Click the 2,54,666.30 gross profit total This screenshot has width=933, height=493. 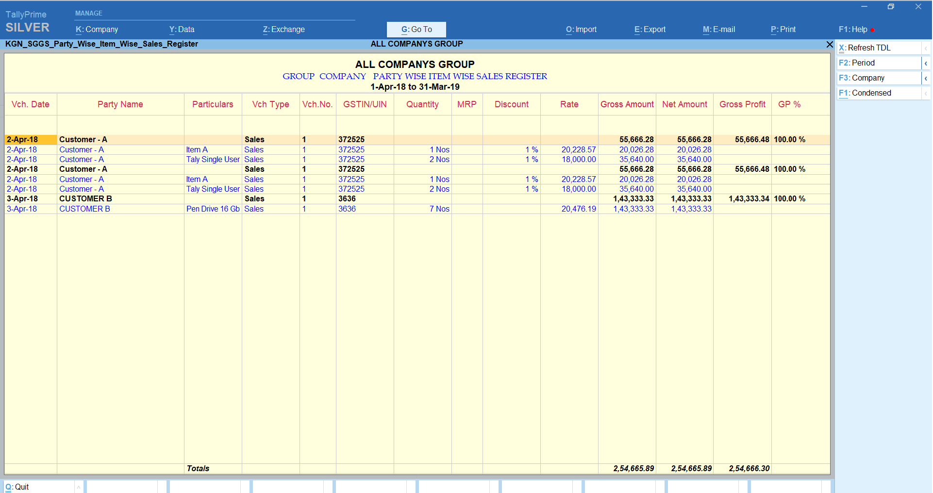click(749, 469)
